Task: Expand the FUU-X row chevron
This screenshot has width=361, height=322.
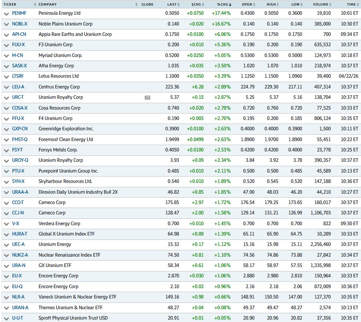Action: [x=6, y=45]
